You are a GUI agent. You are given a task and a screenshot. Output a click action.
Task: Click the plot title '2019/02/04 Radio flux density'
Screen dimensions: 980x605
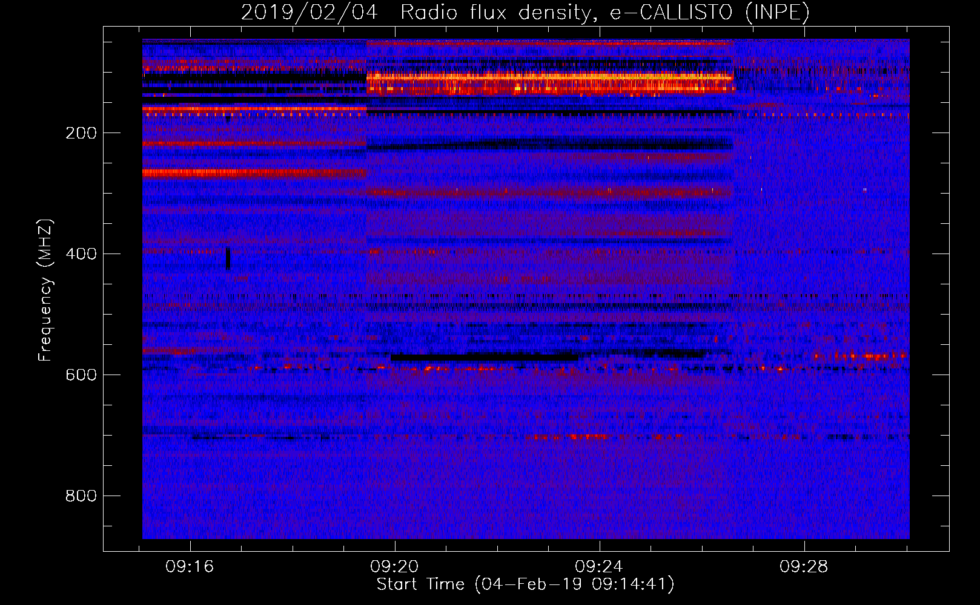click(525, 12)
